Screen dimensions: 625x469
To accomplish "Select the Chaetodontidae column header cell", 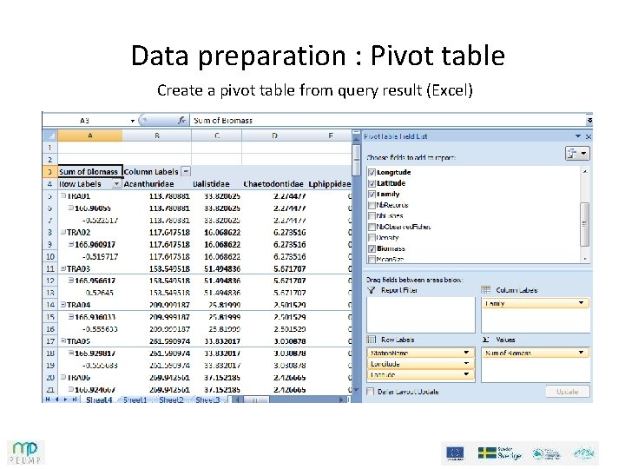I will 274,184.
